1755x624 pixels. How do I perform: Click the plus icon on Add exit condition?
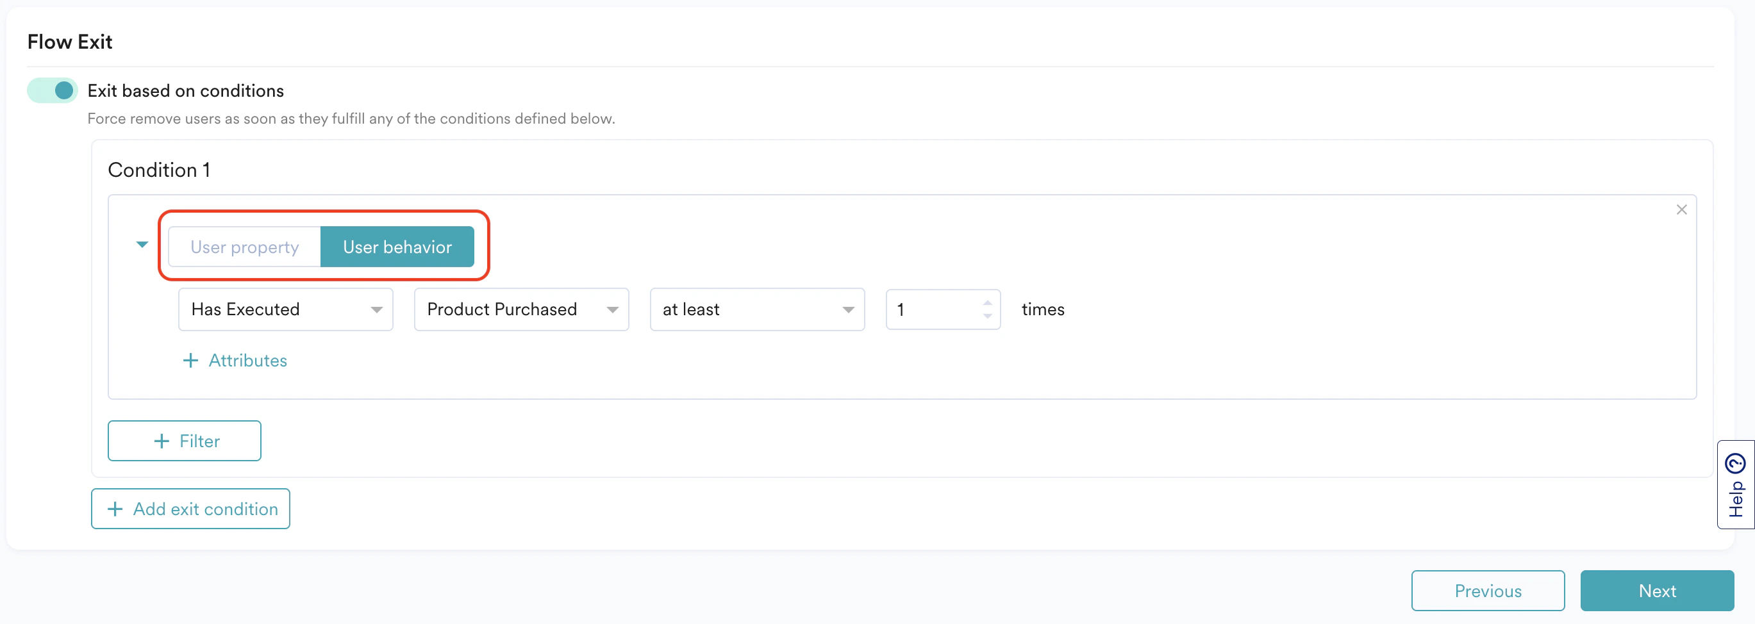tap(115, 509)
